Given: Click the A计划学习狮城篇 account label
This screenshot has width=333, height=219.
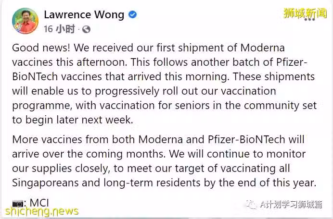Looking at the screenshot, I should click(291, 205).
